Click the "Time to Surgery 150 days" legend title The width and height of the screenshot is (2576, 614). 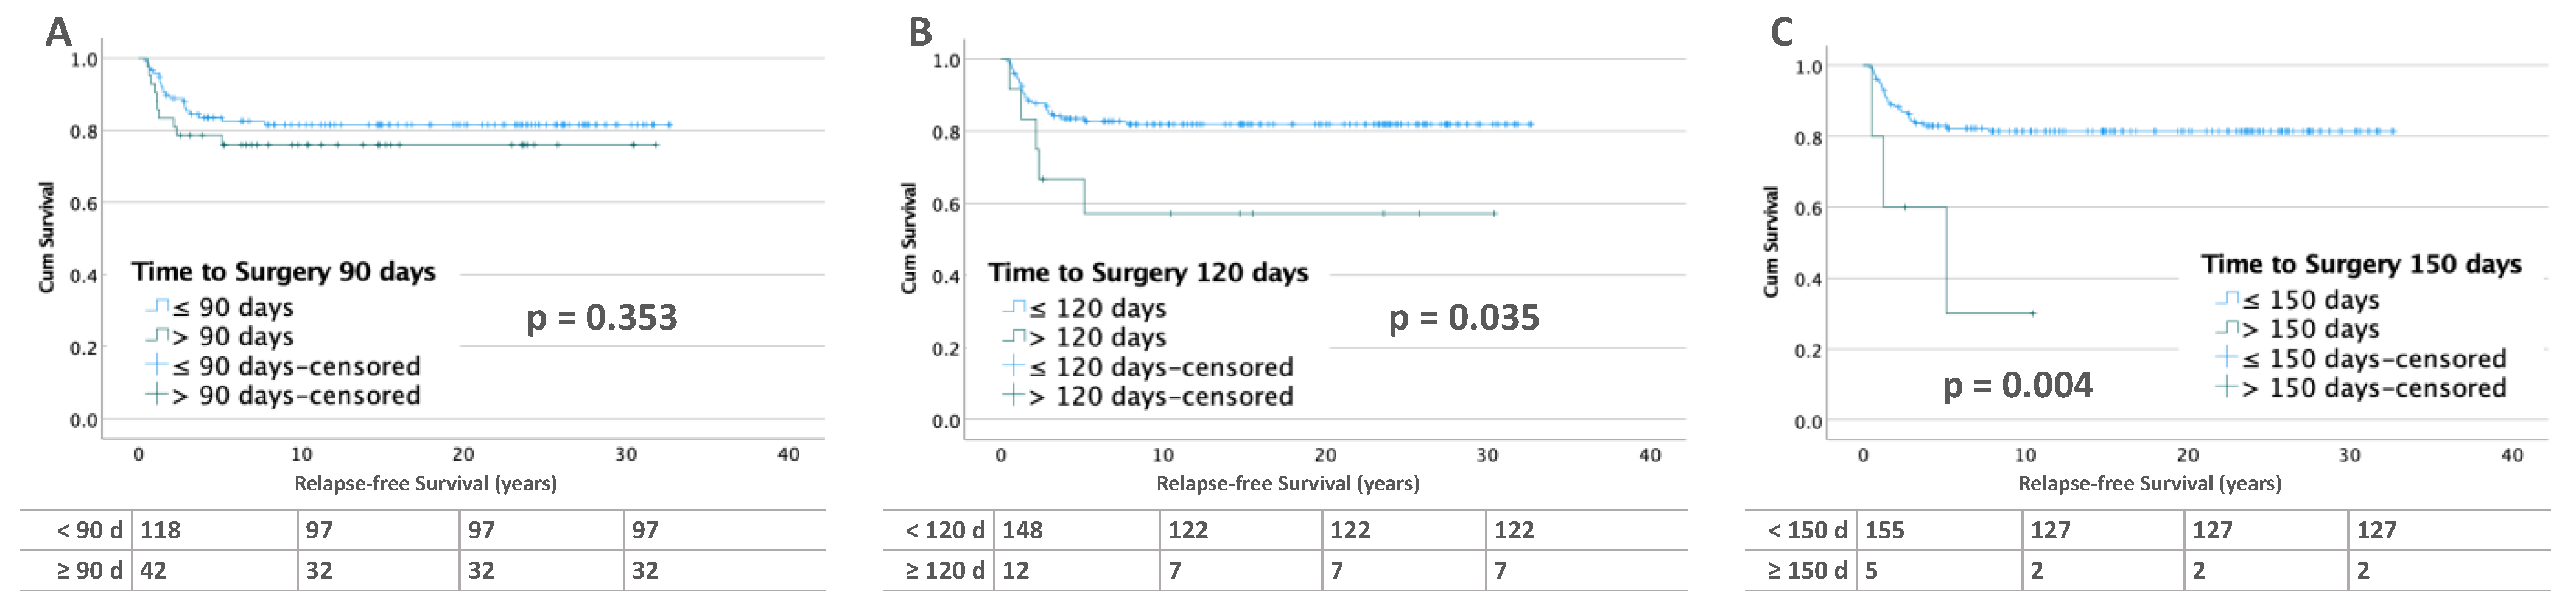click(x=2361, y=264)
